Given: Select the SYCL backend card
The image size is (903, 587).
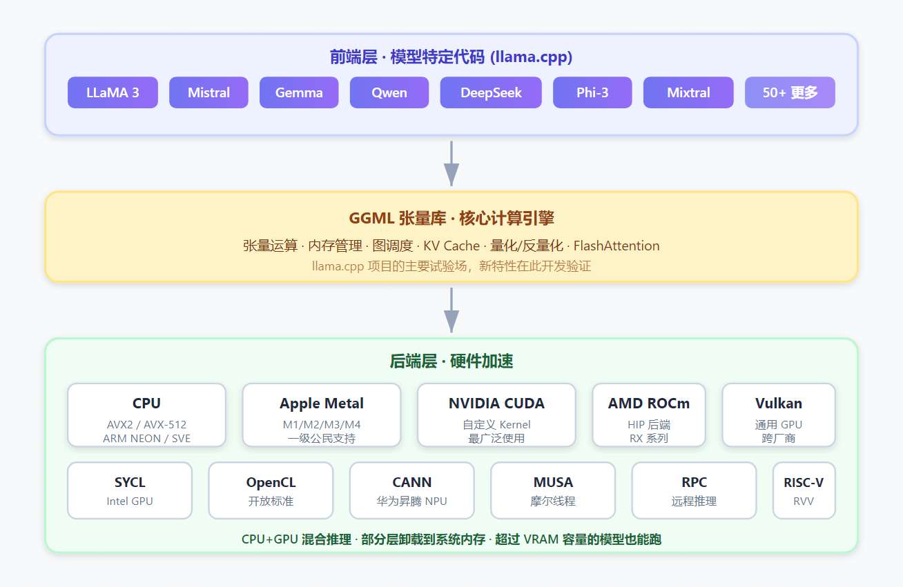Looking at the screenshot, I should 130,490.
